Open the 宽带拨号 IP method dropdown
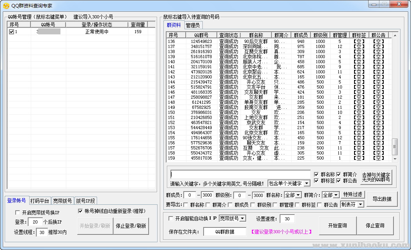The height and width of the screenshot is (250, 411). point(242,218)
